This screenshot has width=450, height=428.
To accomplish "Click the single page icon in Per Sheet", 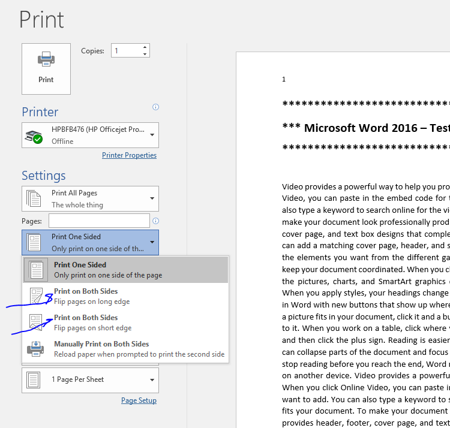I will (33, 380).
